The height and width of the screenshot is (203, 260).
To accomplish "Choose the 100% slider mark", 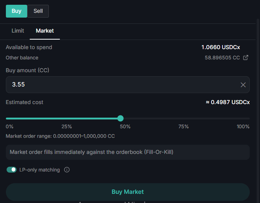I will (x=243, y=127).
